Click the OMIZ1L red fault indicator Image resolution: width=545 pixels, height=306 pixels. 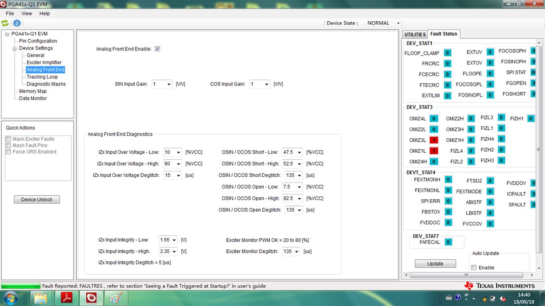tap(434, 151)
